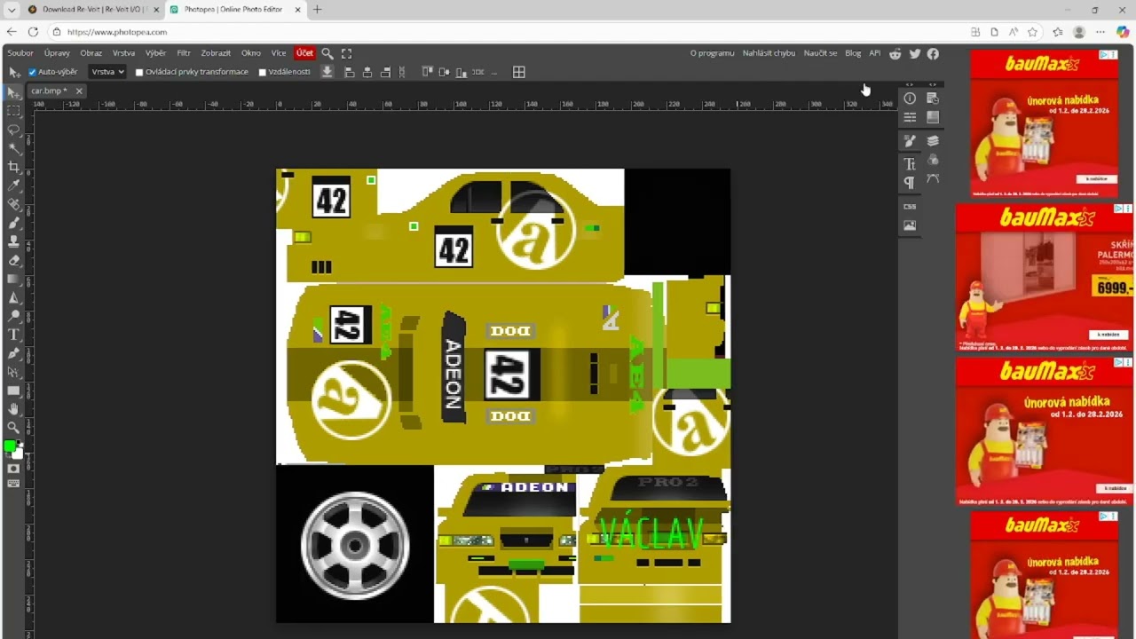Open the Info panel icon
The height and width of the screenshot is (639, 1136).
[x=910, y=99]
